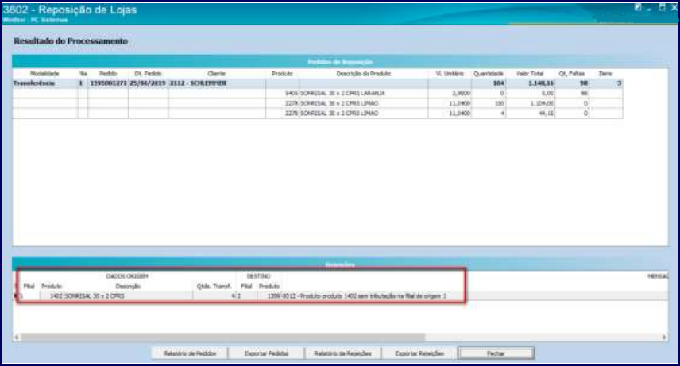This screenshot has height=366, width=680.
Task: Click the pin icon beside the minimize button
Action: click(x=638, y=7)
